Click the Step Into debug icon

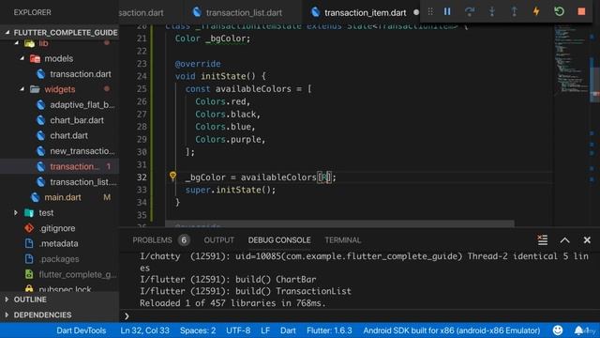point(491,12)
